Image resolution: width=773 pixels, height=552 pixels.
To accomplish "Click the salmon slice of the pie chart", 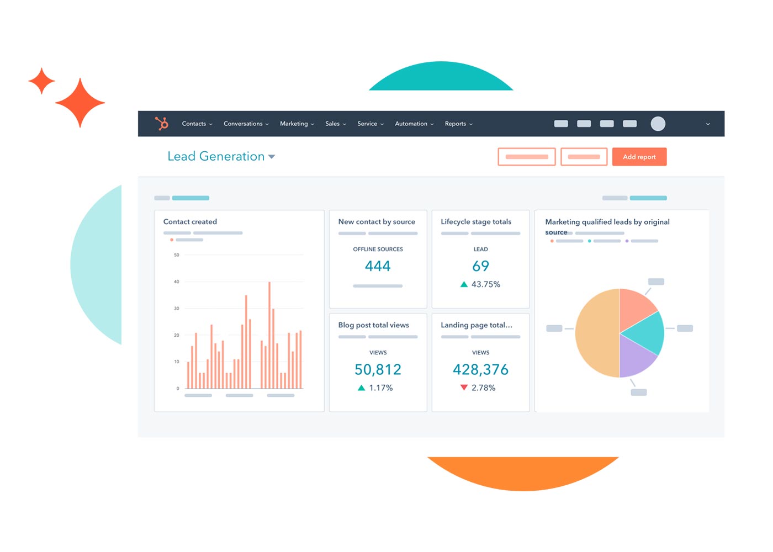I will [635, 307].
